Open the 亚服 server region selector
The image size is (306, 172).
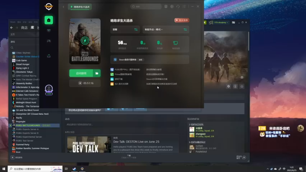click(x=125, y=29)
